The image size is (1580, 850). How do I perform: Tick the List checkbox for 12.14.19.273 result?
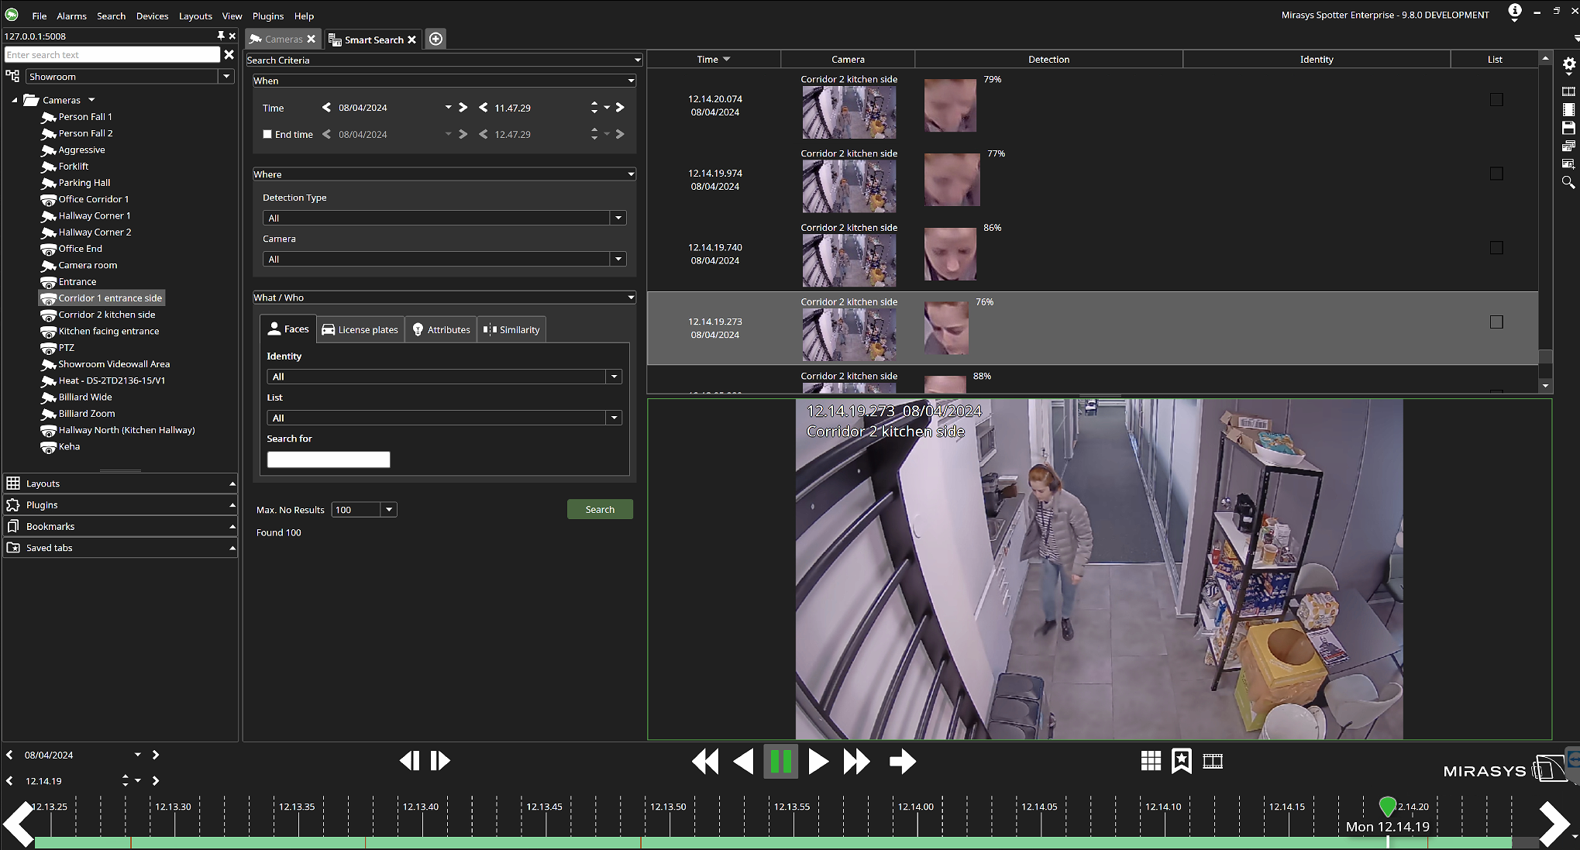click(1496, 322)
